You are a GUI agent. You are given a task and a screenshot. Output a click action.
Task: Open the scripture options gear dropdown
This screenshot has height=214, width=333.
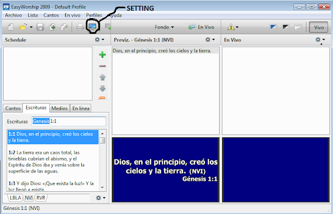pos(100,198)
